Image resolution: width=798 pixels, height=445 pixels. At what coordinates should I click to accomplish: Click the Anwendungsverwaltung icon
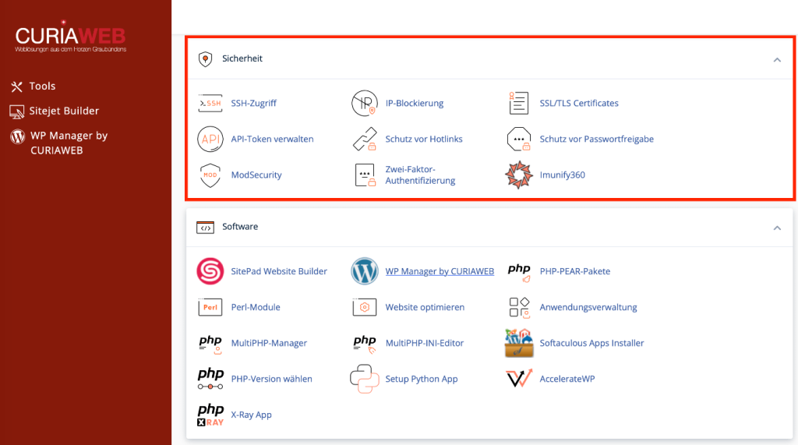(519, 308)
